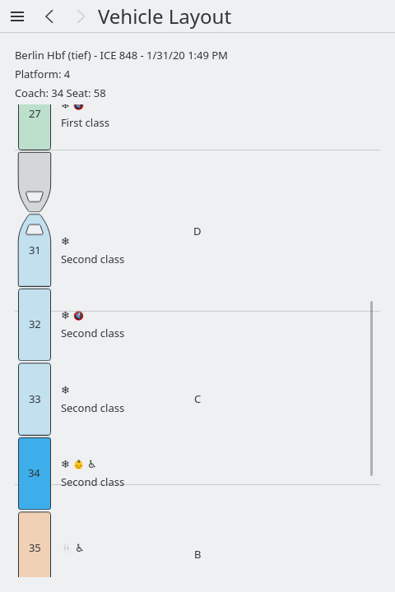
Task: Open the hamburger menu
Action: [x=17, y=16]
